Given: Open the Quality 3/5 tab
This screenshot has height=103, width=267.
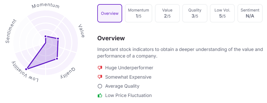Looking at the screenshot, I should (195, 13).
